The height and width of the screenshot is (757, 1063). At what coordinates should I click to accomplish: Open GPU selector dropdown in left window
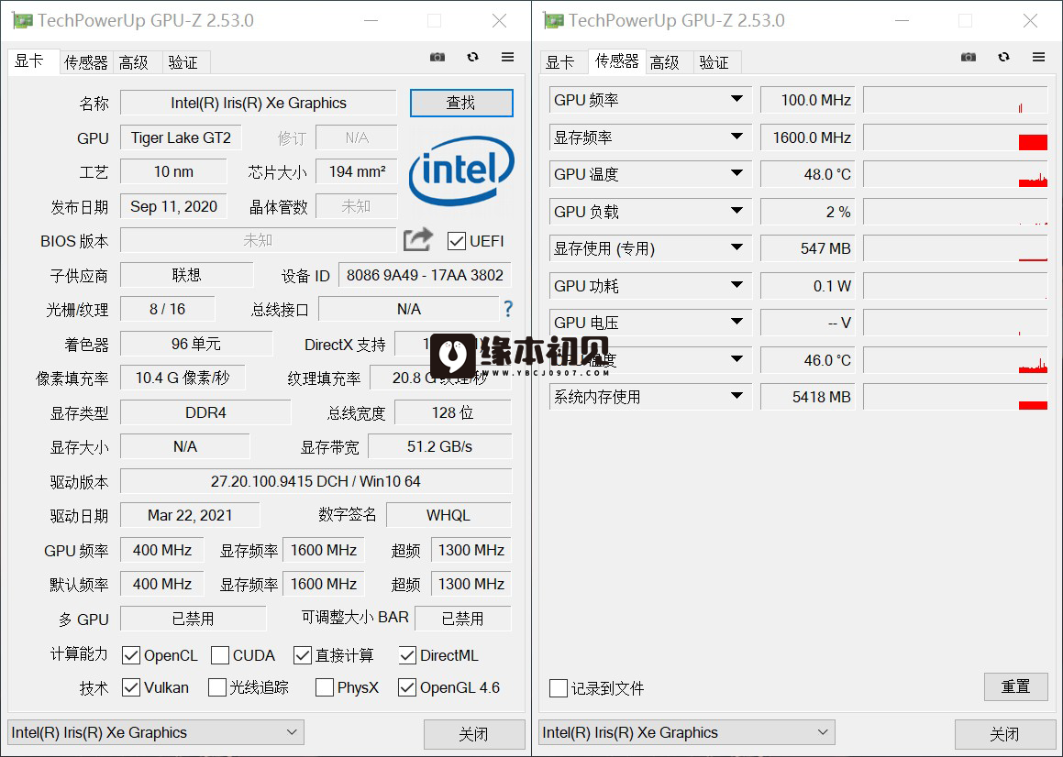point(156,732)
